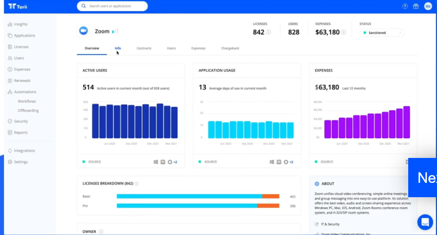This screenshot has height=235, width=437.
Task: Go to Insights in sidebar
Action: [x=21, y=24]
